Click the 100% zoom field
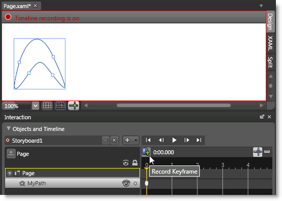 pyautogui.click(x=17, y=106)
